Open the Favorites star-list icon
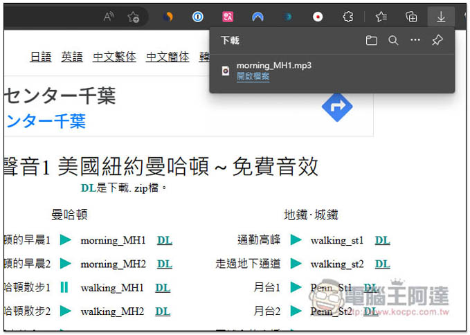Screen dimensions: 470x335 (381, 17)
